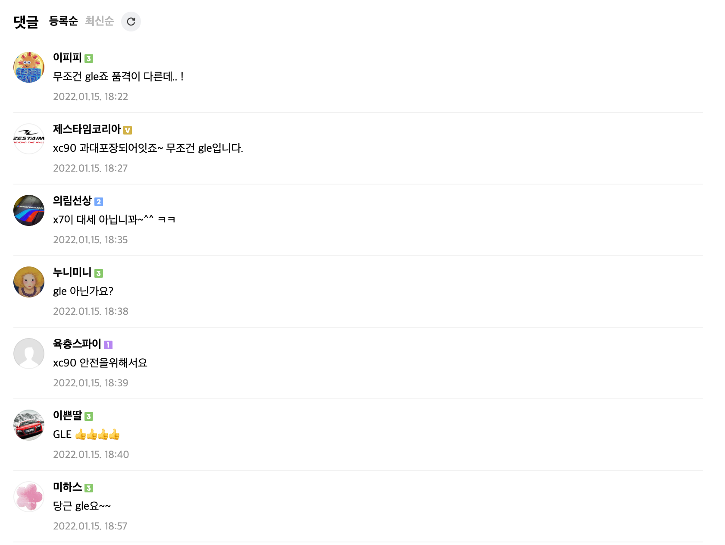Click 제스타임코리아's Zestaim logo avatar
Screen dimensions: 725x545
coord(29,139)
